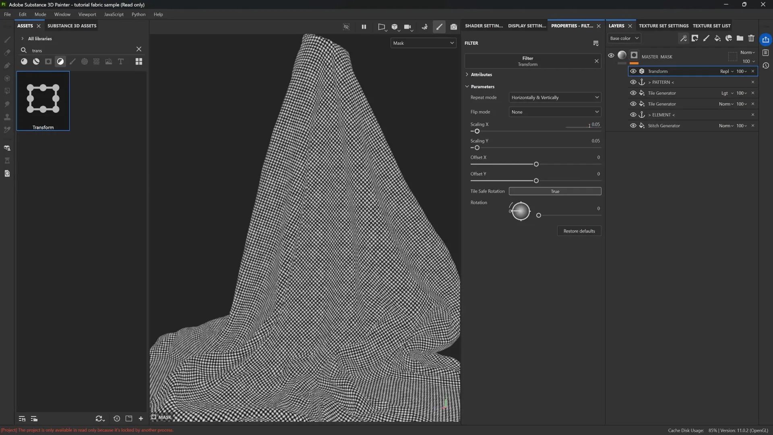Click the camera screenshot icon in viewport toolbar
The height and width of the screenshot is (435, 773).
[x=454, y=27]
